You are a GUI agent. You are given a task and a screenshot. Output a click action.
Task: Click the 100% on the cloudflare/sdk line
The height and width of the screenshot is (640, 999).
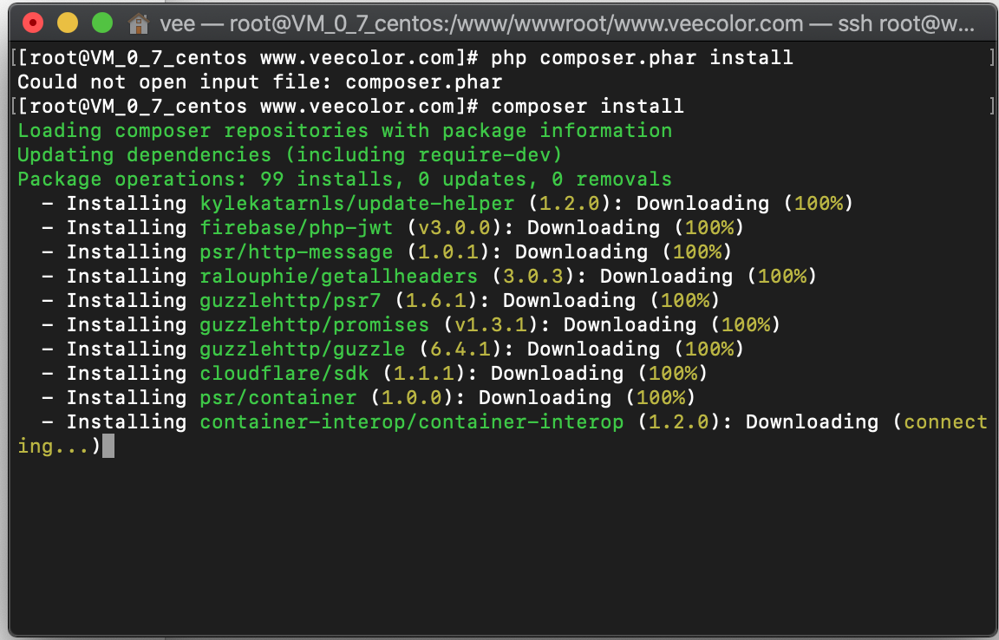[673, 373]
